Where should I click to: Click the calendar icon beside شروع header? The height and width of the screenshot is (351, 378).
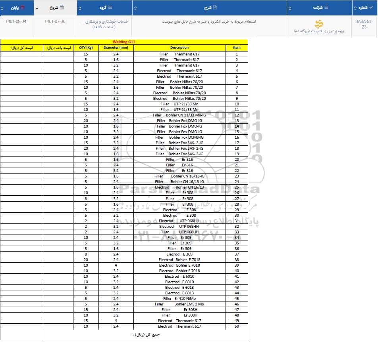pyautogui.click(x=62, y=8)
